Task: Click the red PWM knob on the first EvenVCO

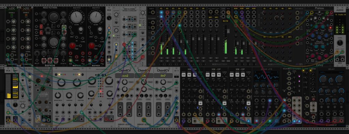Action: (72, 46)
